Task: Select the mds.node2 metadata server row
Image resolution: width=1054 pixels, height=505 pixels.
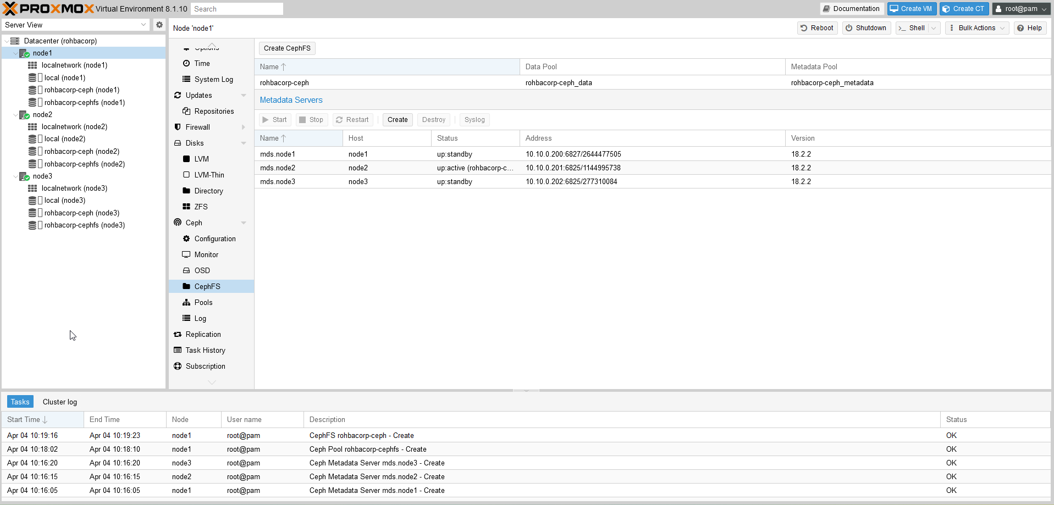Action: click(653, 168)
